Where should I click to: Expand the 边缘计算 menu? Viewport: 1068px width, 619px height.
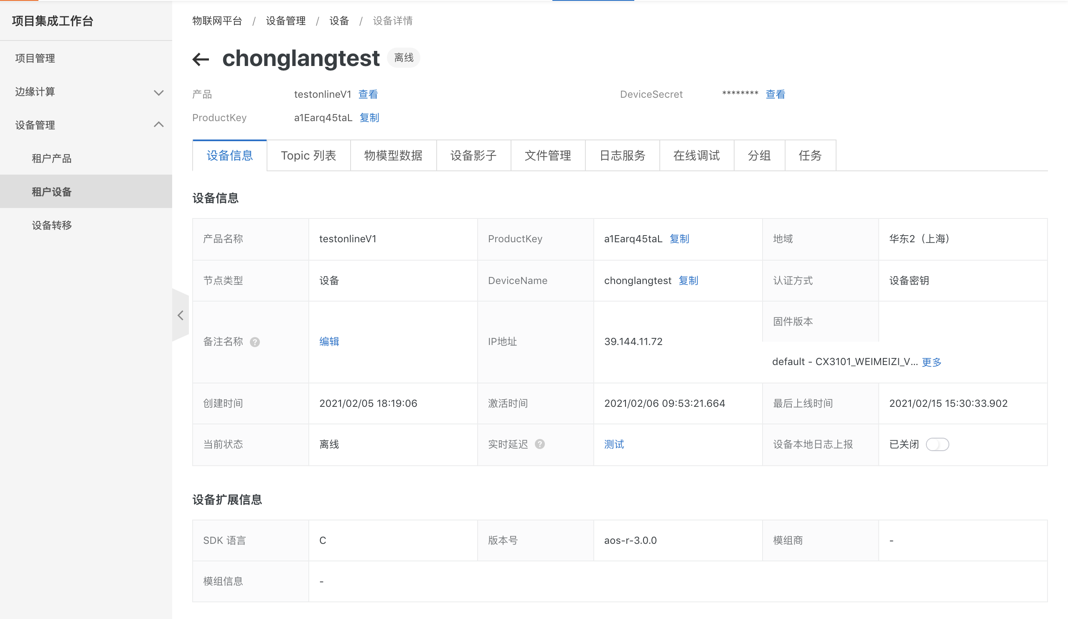86,92
